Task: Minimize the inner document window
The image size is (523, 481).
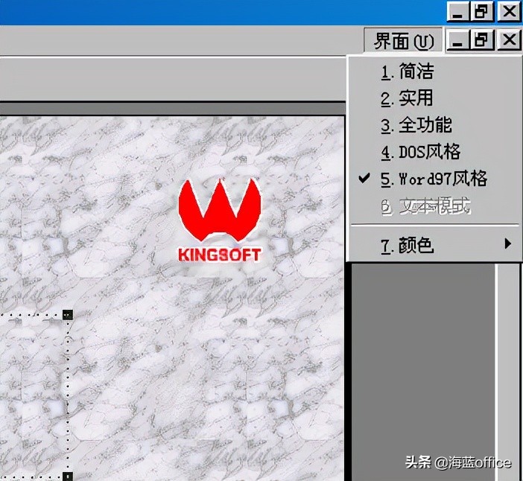Action: pyautogui.click(x=457, y=40)
